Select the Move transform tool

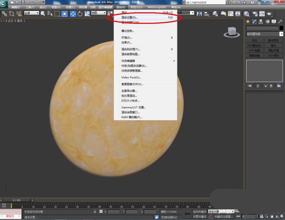click(73, 13)
